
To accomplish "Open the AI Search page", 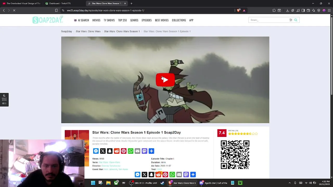I will (81, 20).
